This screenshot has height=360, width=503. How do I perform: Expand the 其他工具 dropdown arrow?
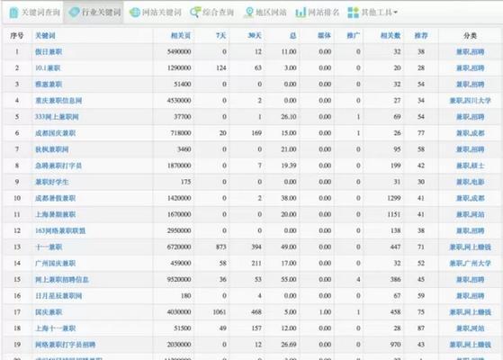pos(396,13)
